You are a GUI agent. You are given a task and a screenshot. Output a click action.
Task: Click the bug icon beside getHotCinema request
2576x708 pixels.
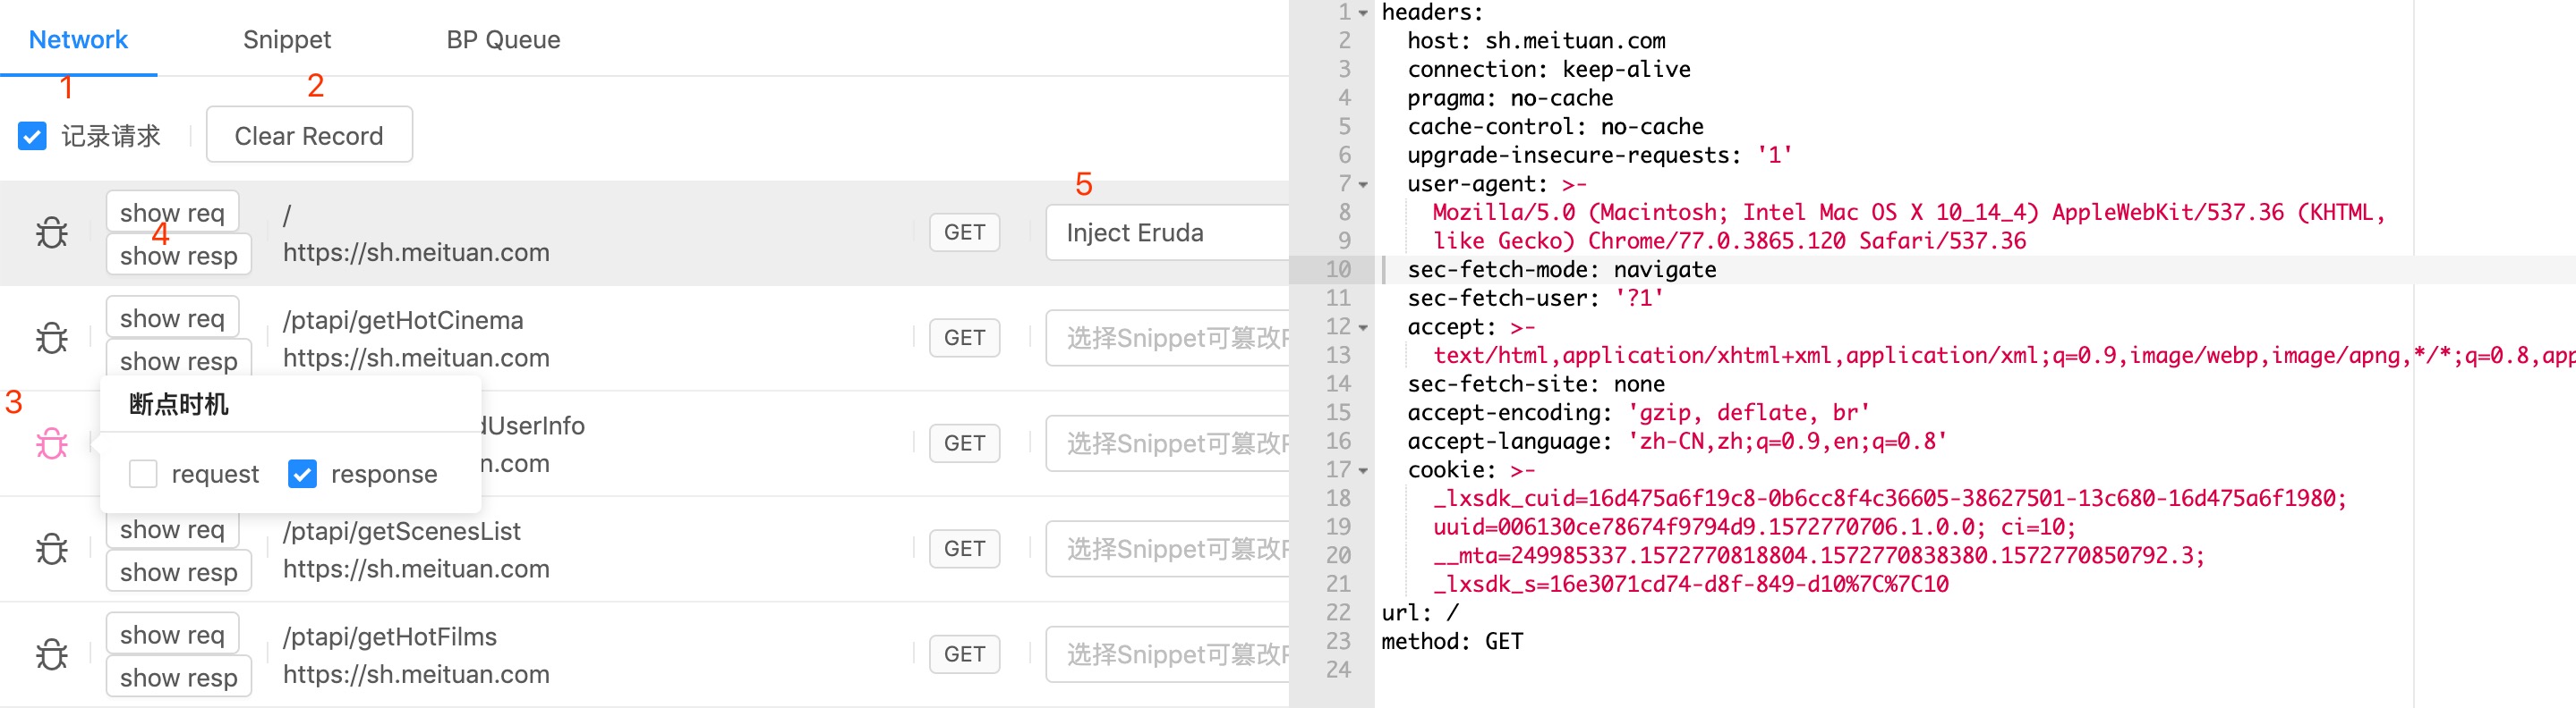click(x=52, y=339)
